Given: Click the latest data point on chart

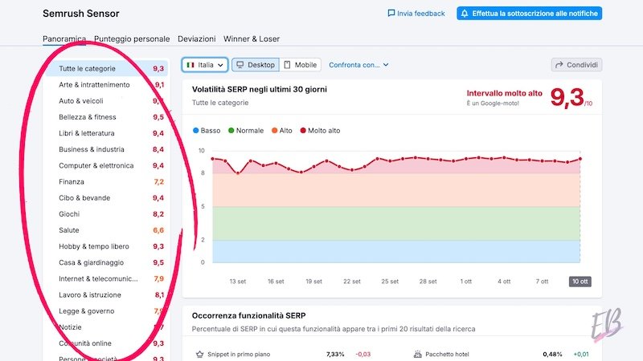Looking at the screenshot, I should tap(580, 159).
